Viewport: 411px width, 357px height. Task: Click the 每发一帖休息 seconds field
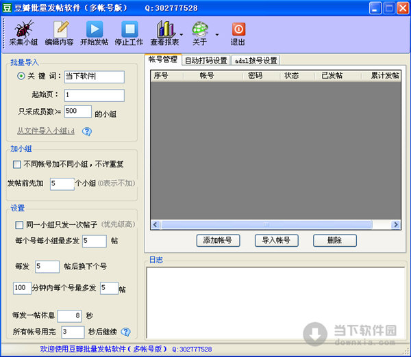coord(69,316)
